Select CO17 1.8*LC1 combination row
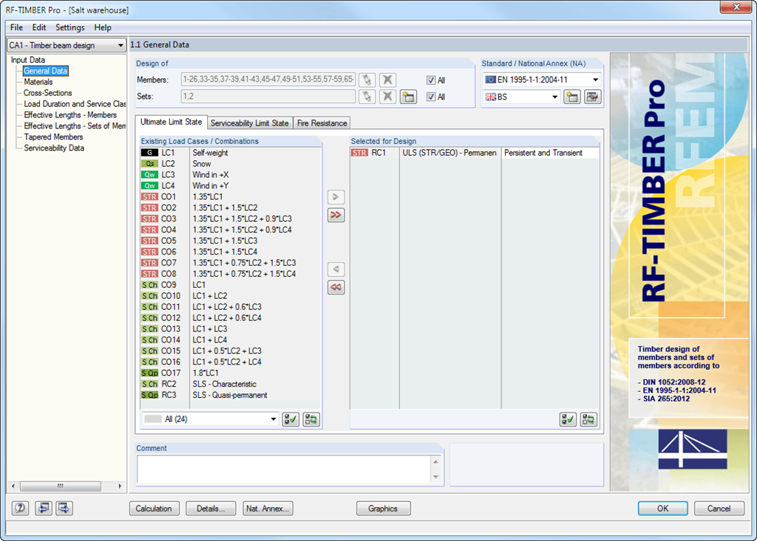 pos(231,373)
